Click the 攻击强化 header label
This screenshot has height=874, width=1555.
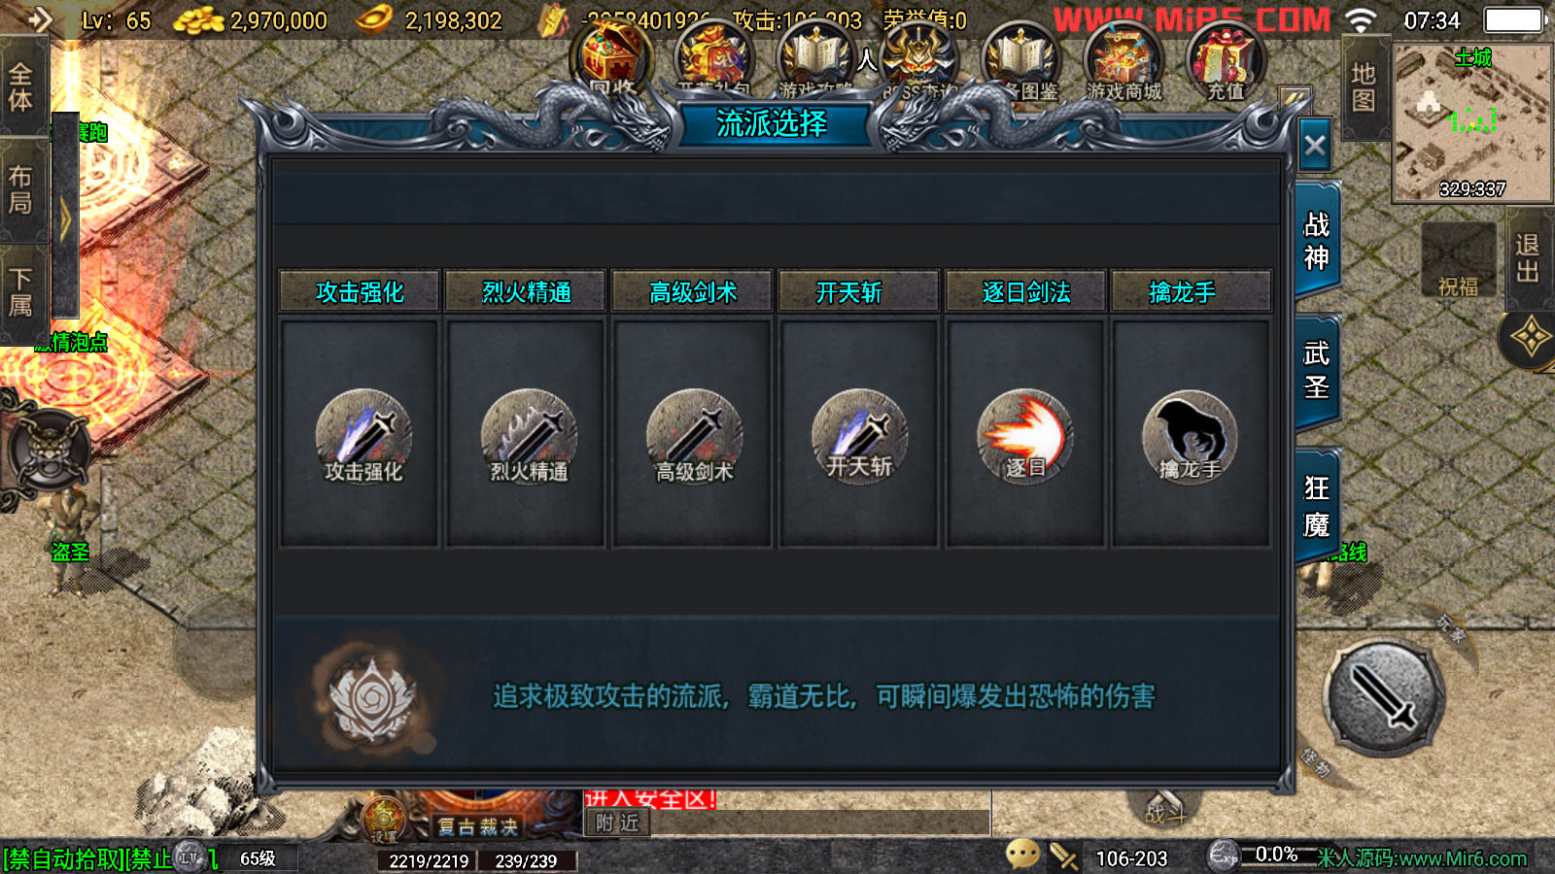pos(360,292)
